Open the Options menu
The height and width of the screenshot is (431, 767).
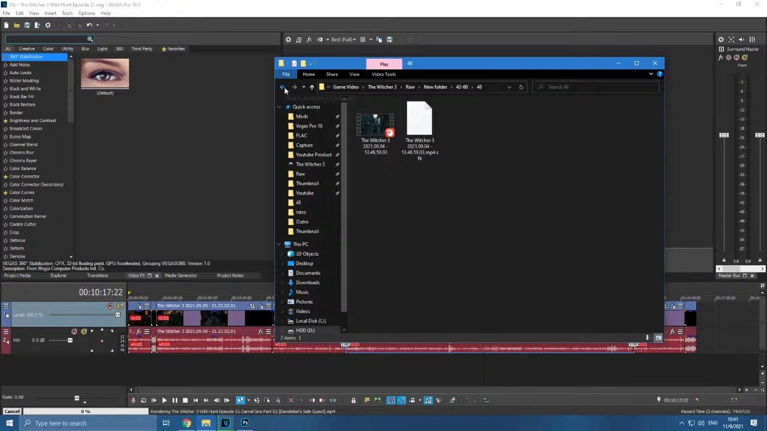click(x=86, y=13)
